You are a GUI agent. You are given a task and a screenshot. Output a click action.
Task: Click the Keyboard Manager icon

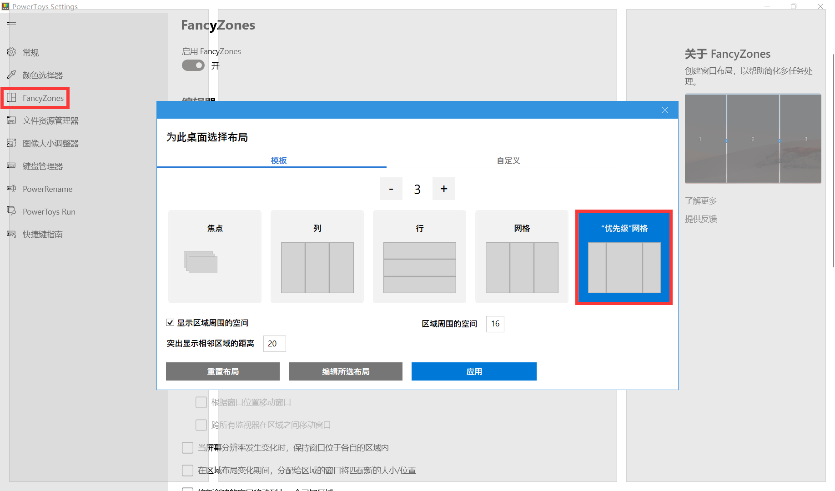coord(11,165)
